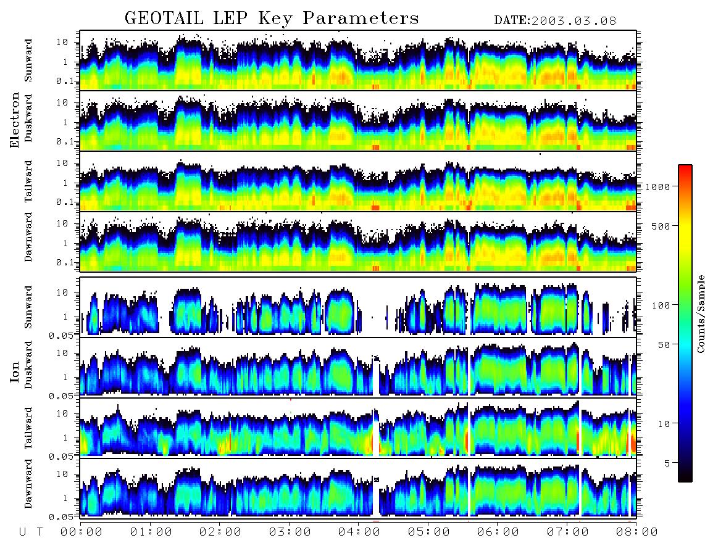This screenshot has width=705, height=543.
Task: Click inside the Ion Tailward spectrogram panel
Action: coord(358,428)
